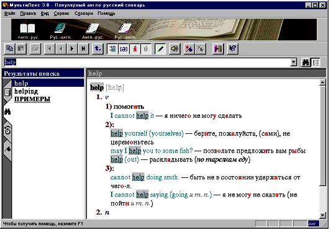Open the search field dropdown arrow
The height and width of the screenshot is (248, 331).
[x=293, y=63]
